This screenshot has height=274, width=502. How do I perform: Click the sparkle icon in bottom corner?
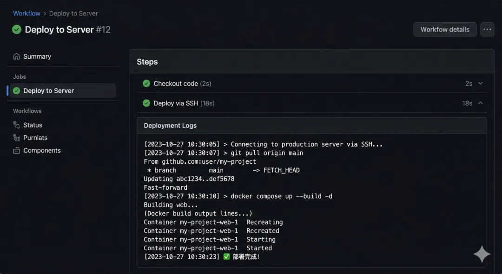[482, 254]
